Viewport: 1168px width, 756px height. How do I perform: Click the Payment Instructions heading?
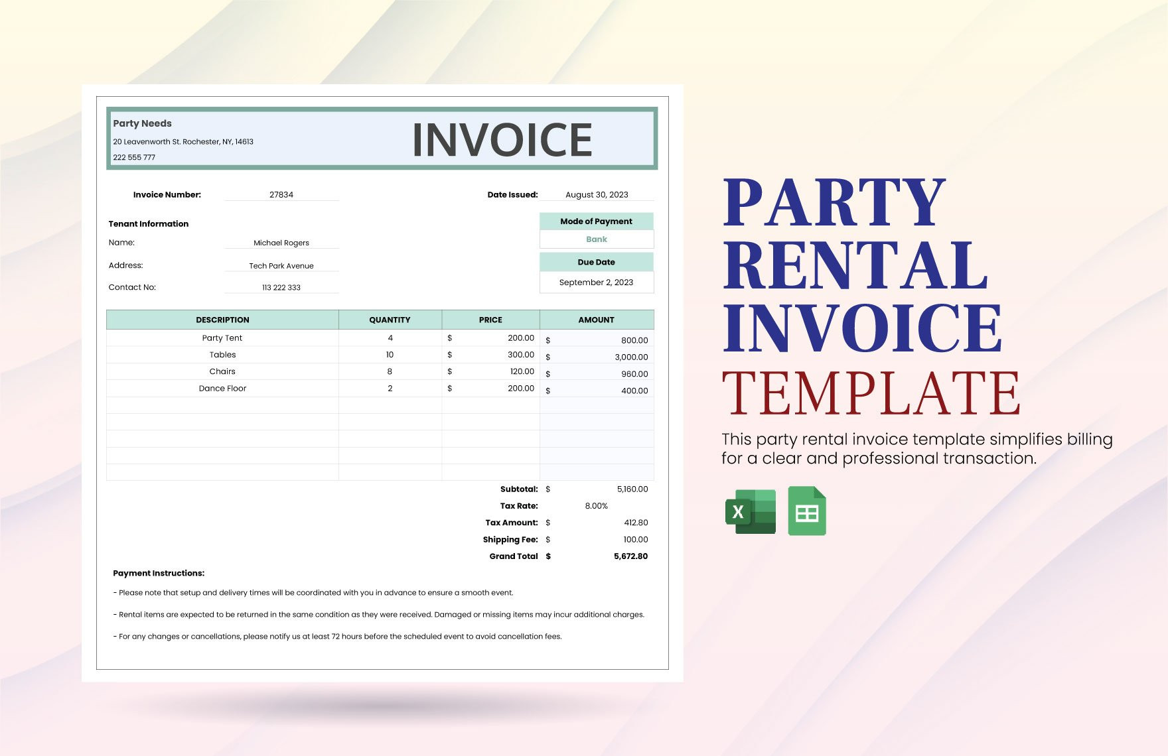[x=159, y=574]
